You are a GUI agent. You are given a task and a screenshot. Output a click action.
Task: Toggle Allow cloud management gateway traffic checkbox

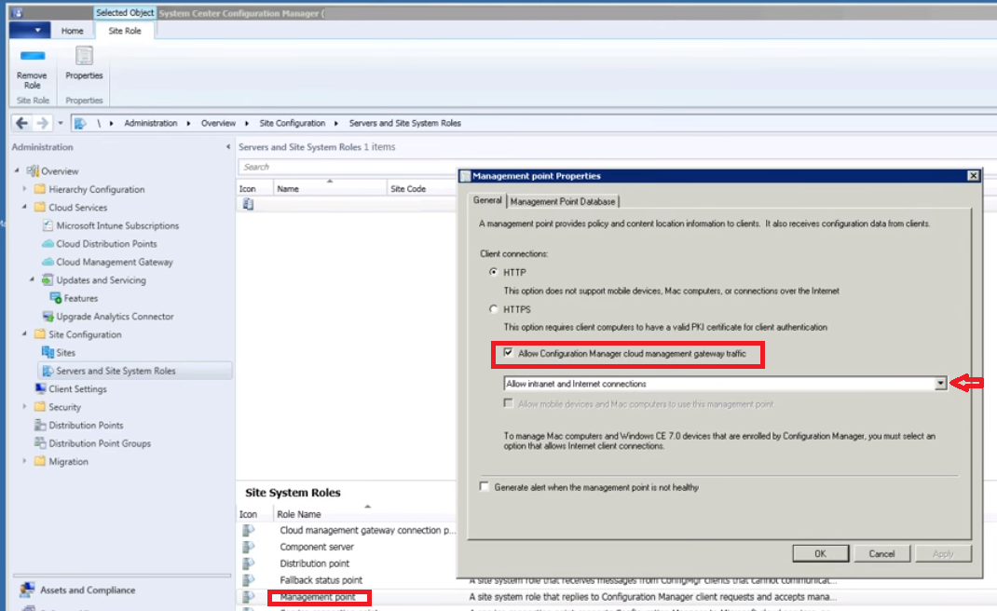click(508, 353)
